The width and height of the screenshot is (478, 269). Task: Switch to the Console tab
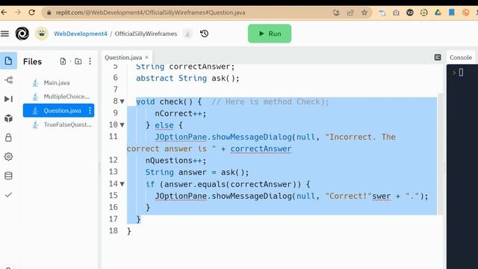tap(461, 58)
